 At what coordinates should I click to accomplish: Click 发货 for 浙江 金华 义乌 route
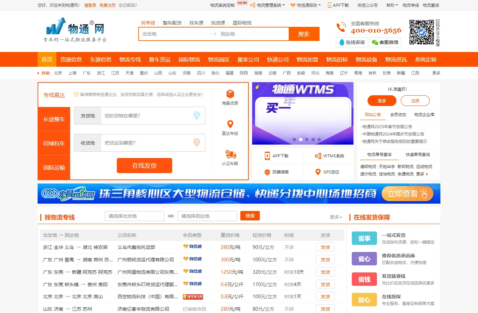(325, 247)
